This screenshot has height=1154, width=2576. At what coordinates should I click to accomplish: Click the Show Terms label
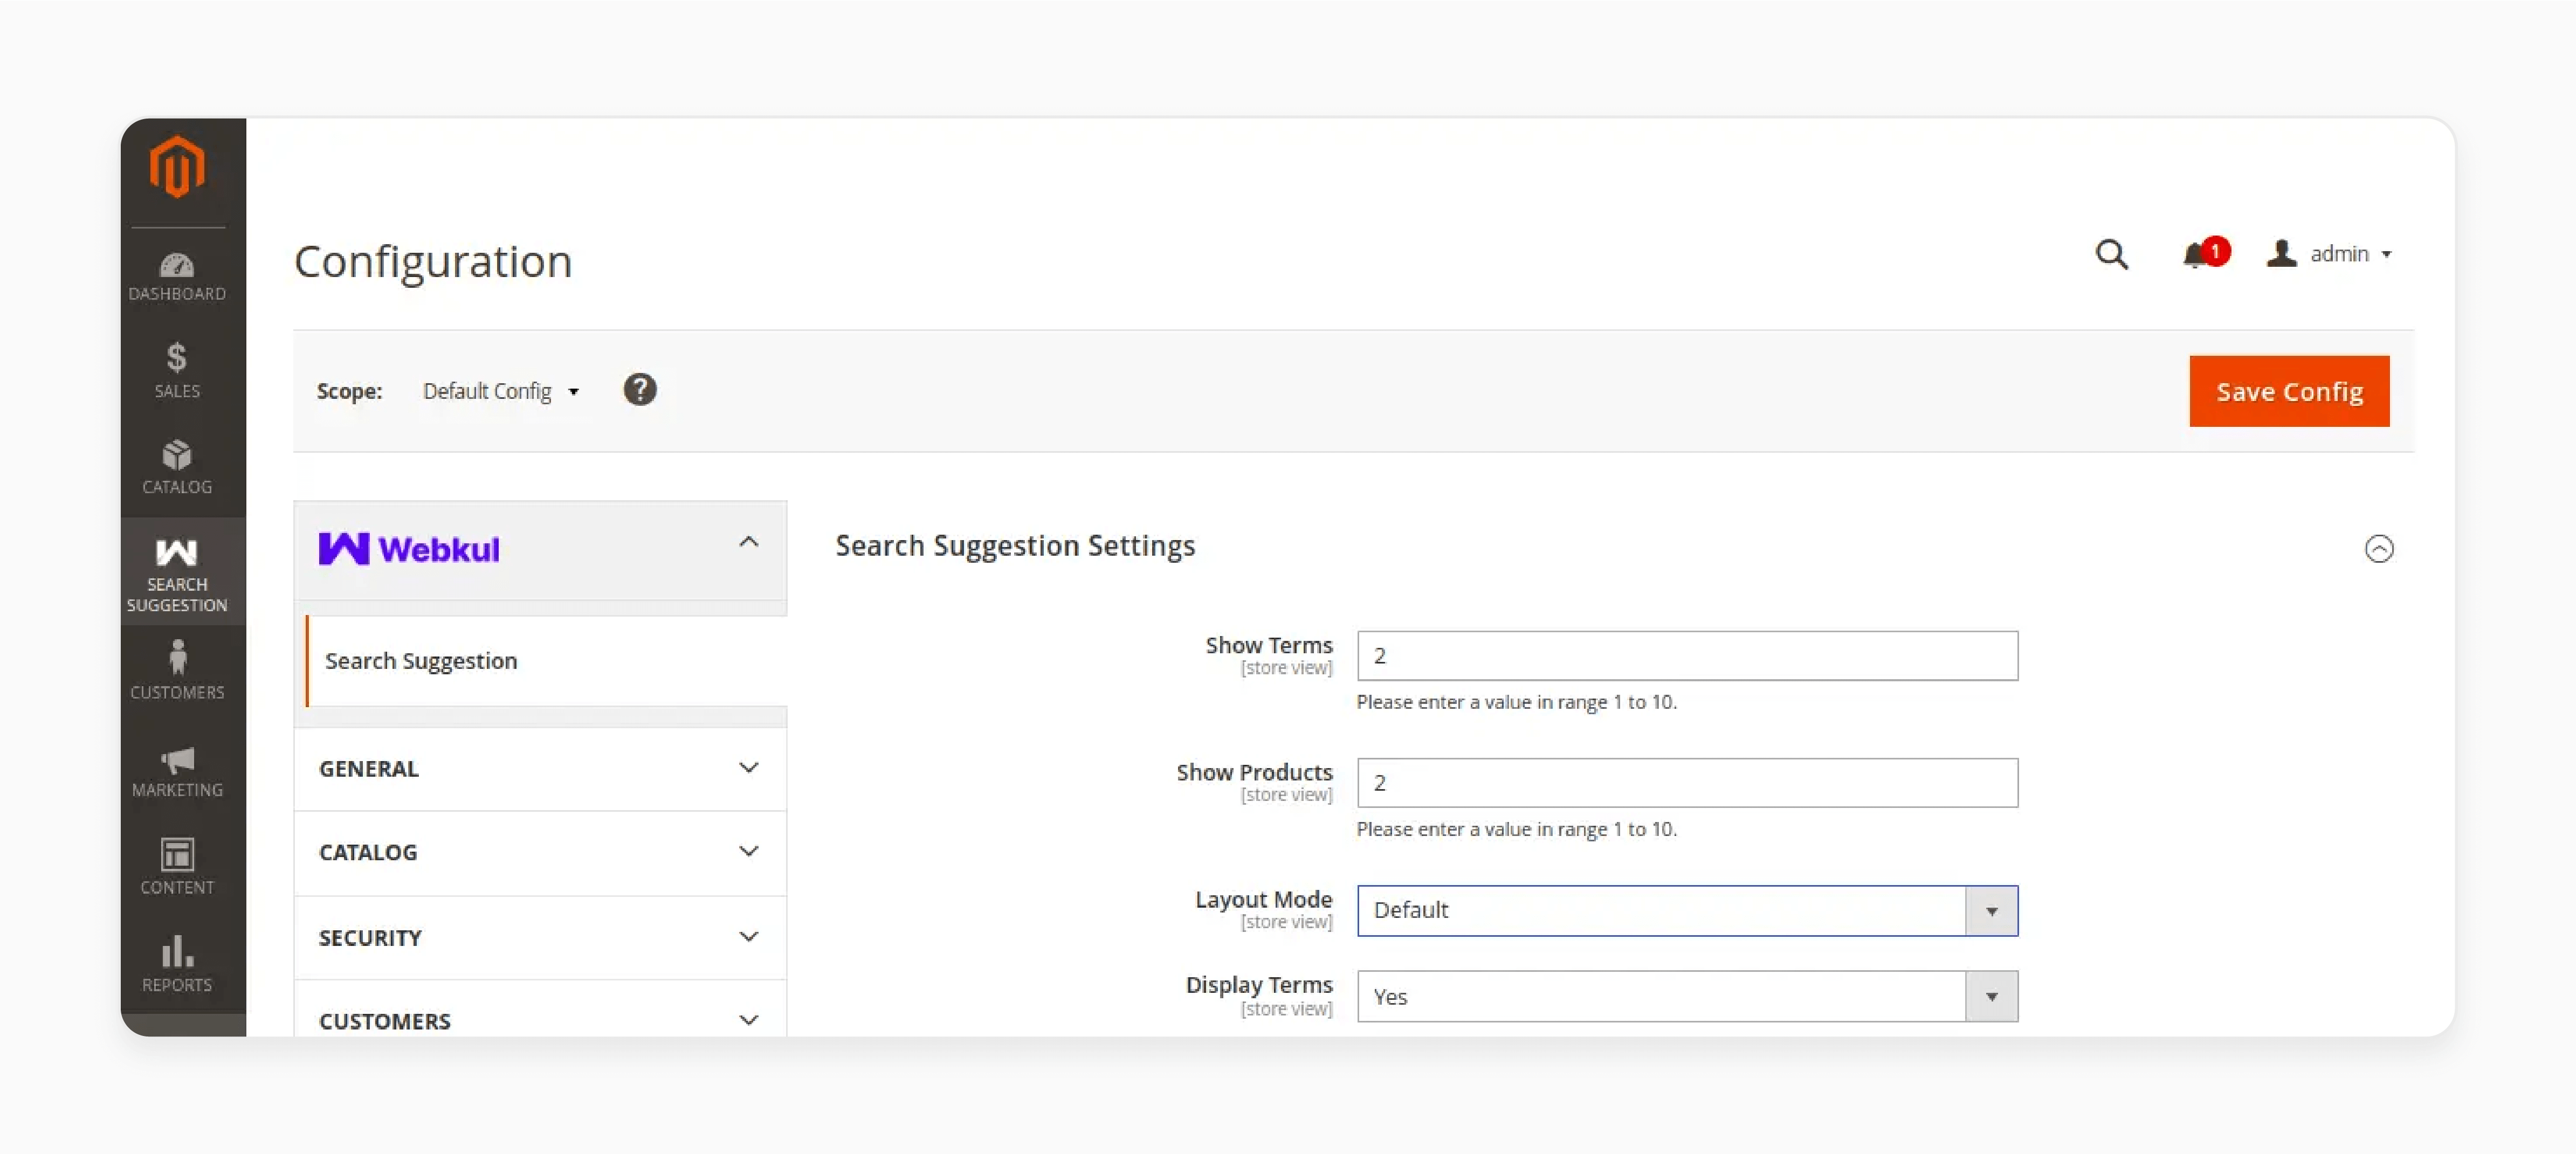tap(1268, 645)
